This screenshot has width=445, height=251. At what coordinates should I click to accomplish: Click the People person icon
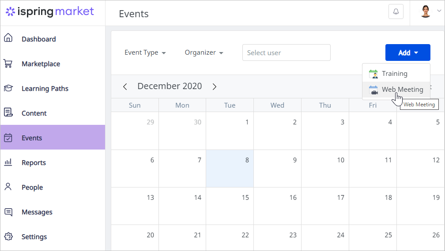click(8, 187)
